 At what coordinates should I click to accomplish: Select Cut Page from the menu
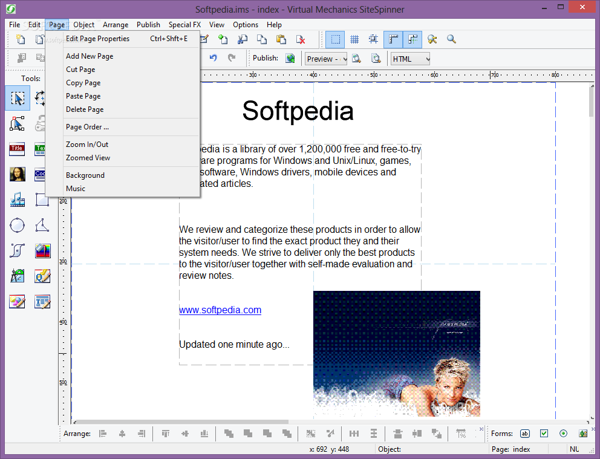click(122, 70)
